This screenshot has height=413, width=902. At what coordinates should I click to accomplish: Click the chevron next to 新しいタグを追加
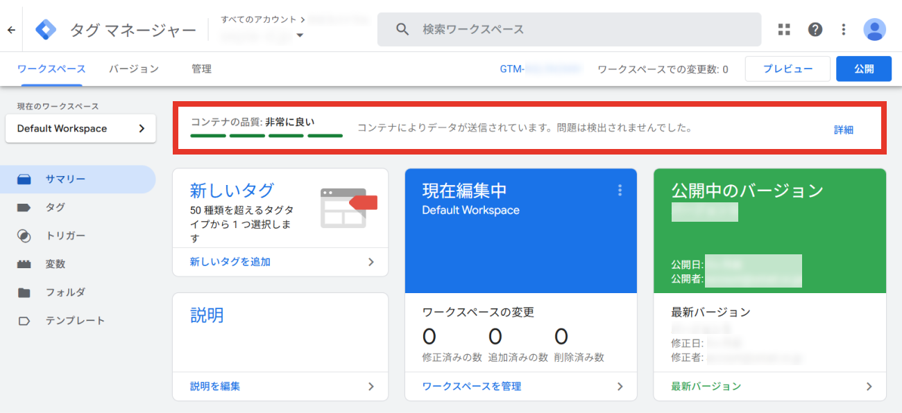[x=371, y=262]
